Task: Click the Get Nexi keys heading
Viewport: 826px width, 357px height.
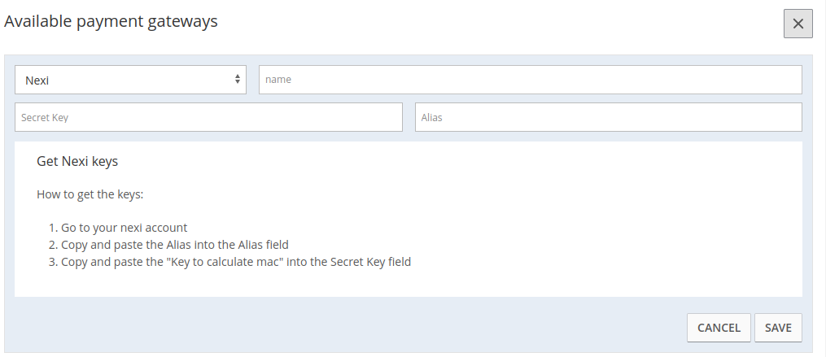Action: 77,161
